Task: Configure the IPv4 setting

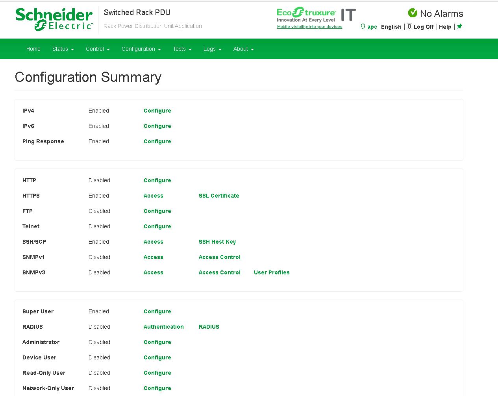Action: click(x=157, y=111)
